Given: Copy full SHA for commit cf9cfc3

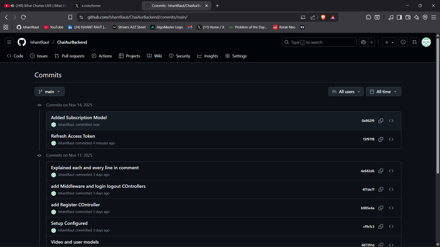Looking at the screenshot, I should pyautogui.click(x=381, y=227).
